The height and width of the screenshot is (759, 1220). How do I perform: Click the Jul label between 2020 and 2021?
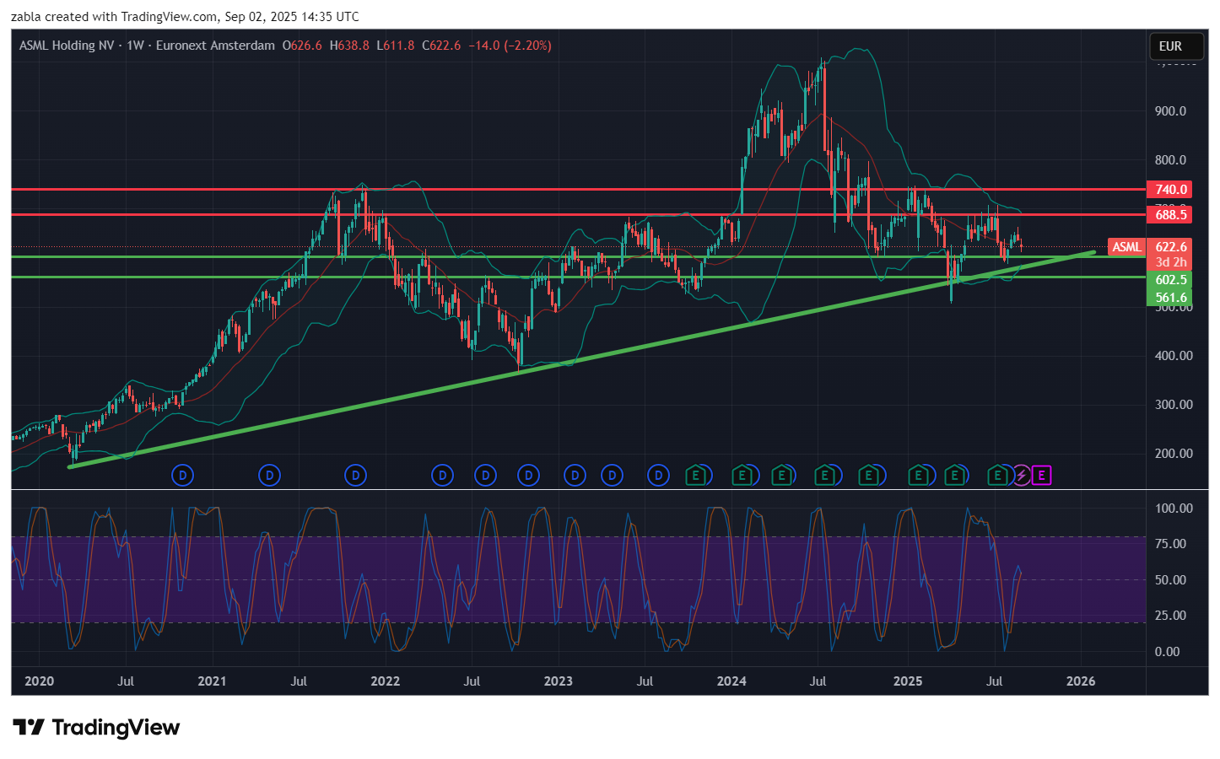[x=126, y=681]
